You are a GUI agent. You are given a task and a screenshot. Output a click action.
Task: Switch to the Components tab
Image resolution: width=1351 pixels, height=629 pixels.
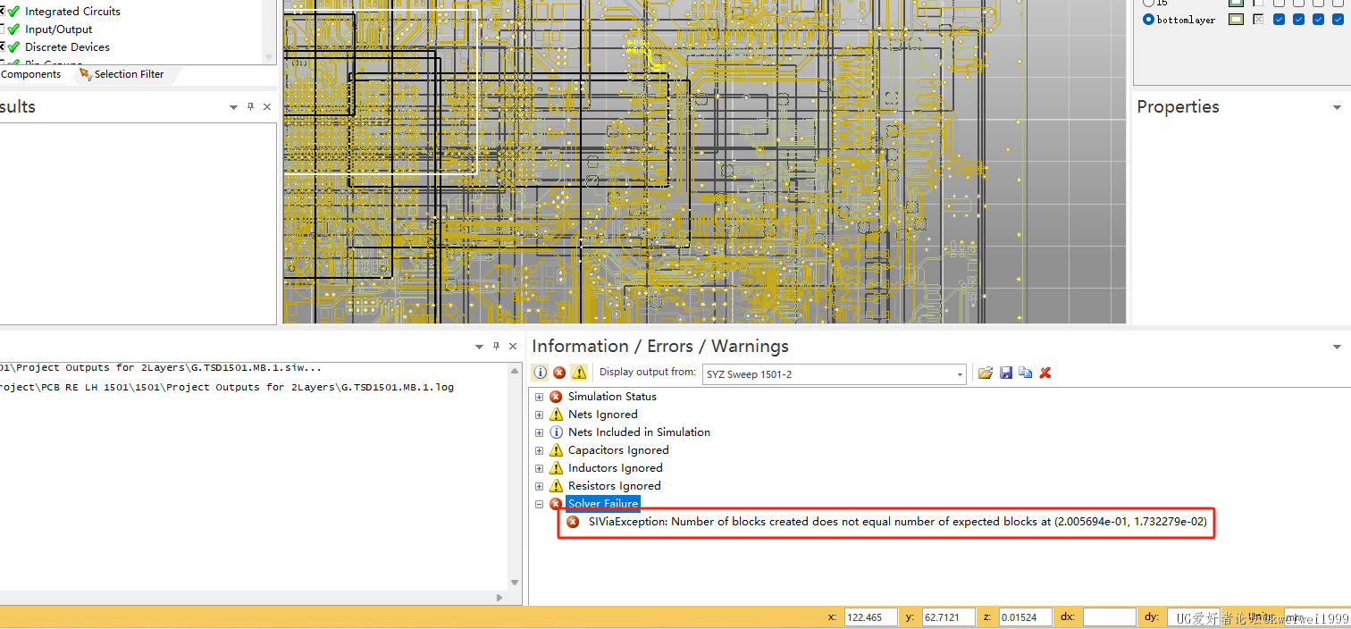[x=31, y=74]
